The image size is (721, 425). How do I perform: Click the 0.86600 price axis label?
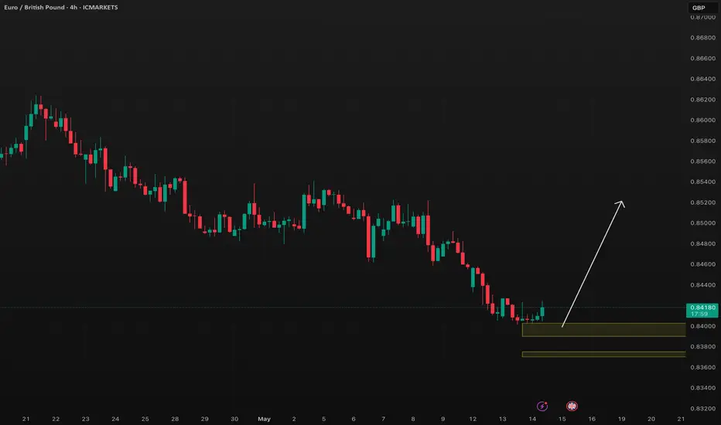tap(702, 59)
